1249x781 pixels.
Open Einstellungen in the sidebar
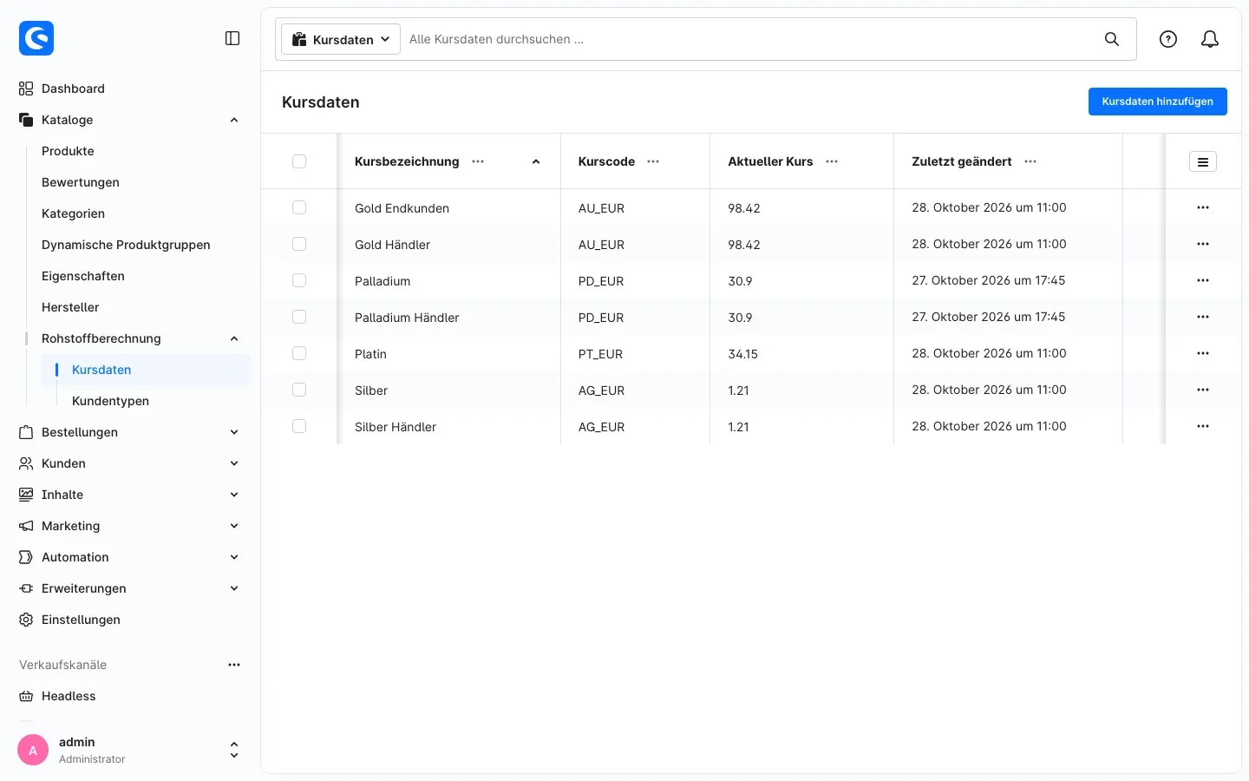(x=81, y=620)
